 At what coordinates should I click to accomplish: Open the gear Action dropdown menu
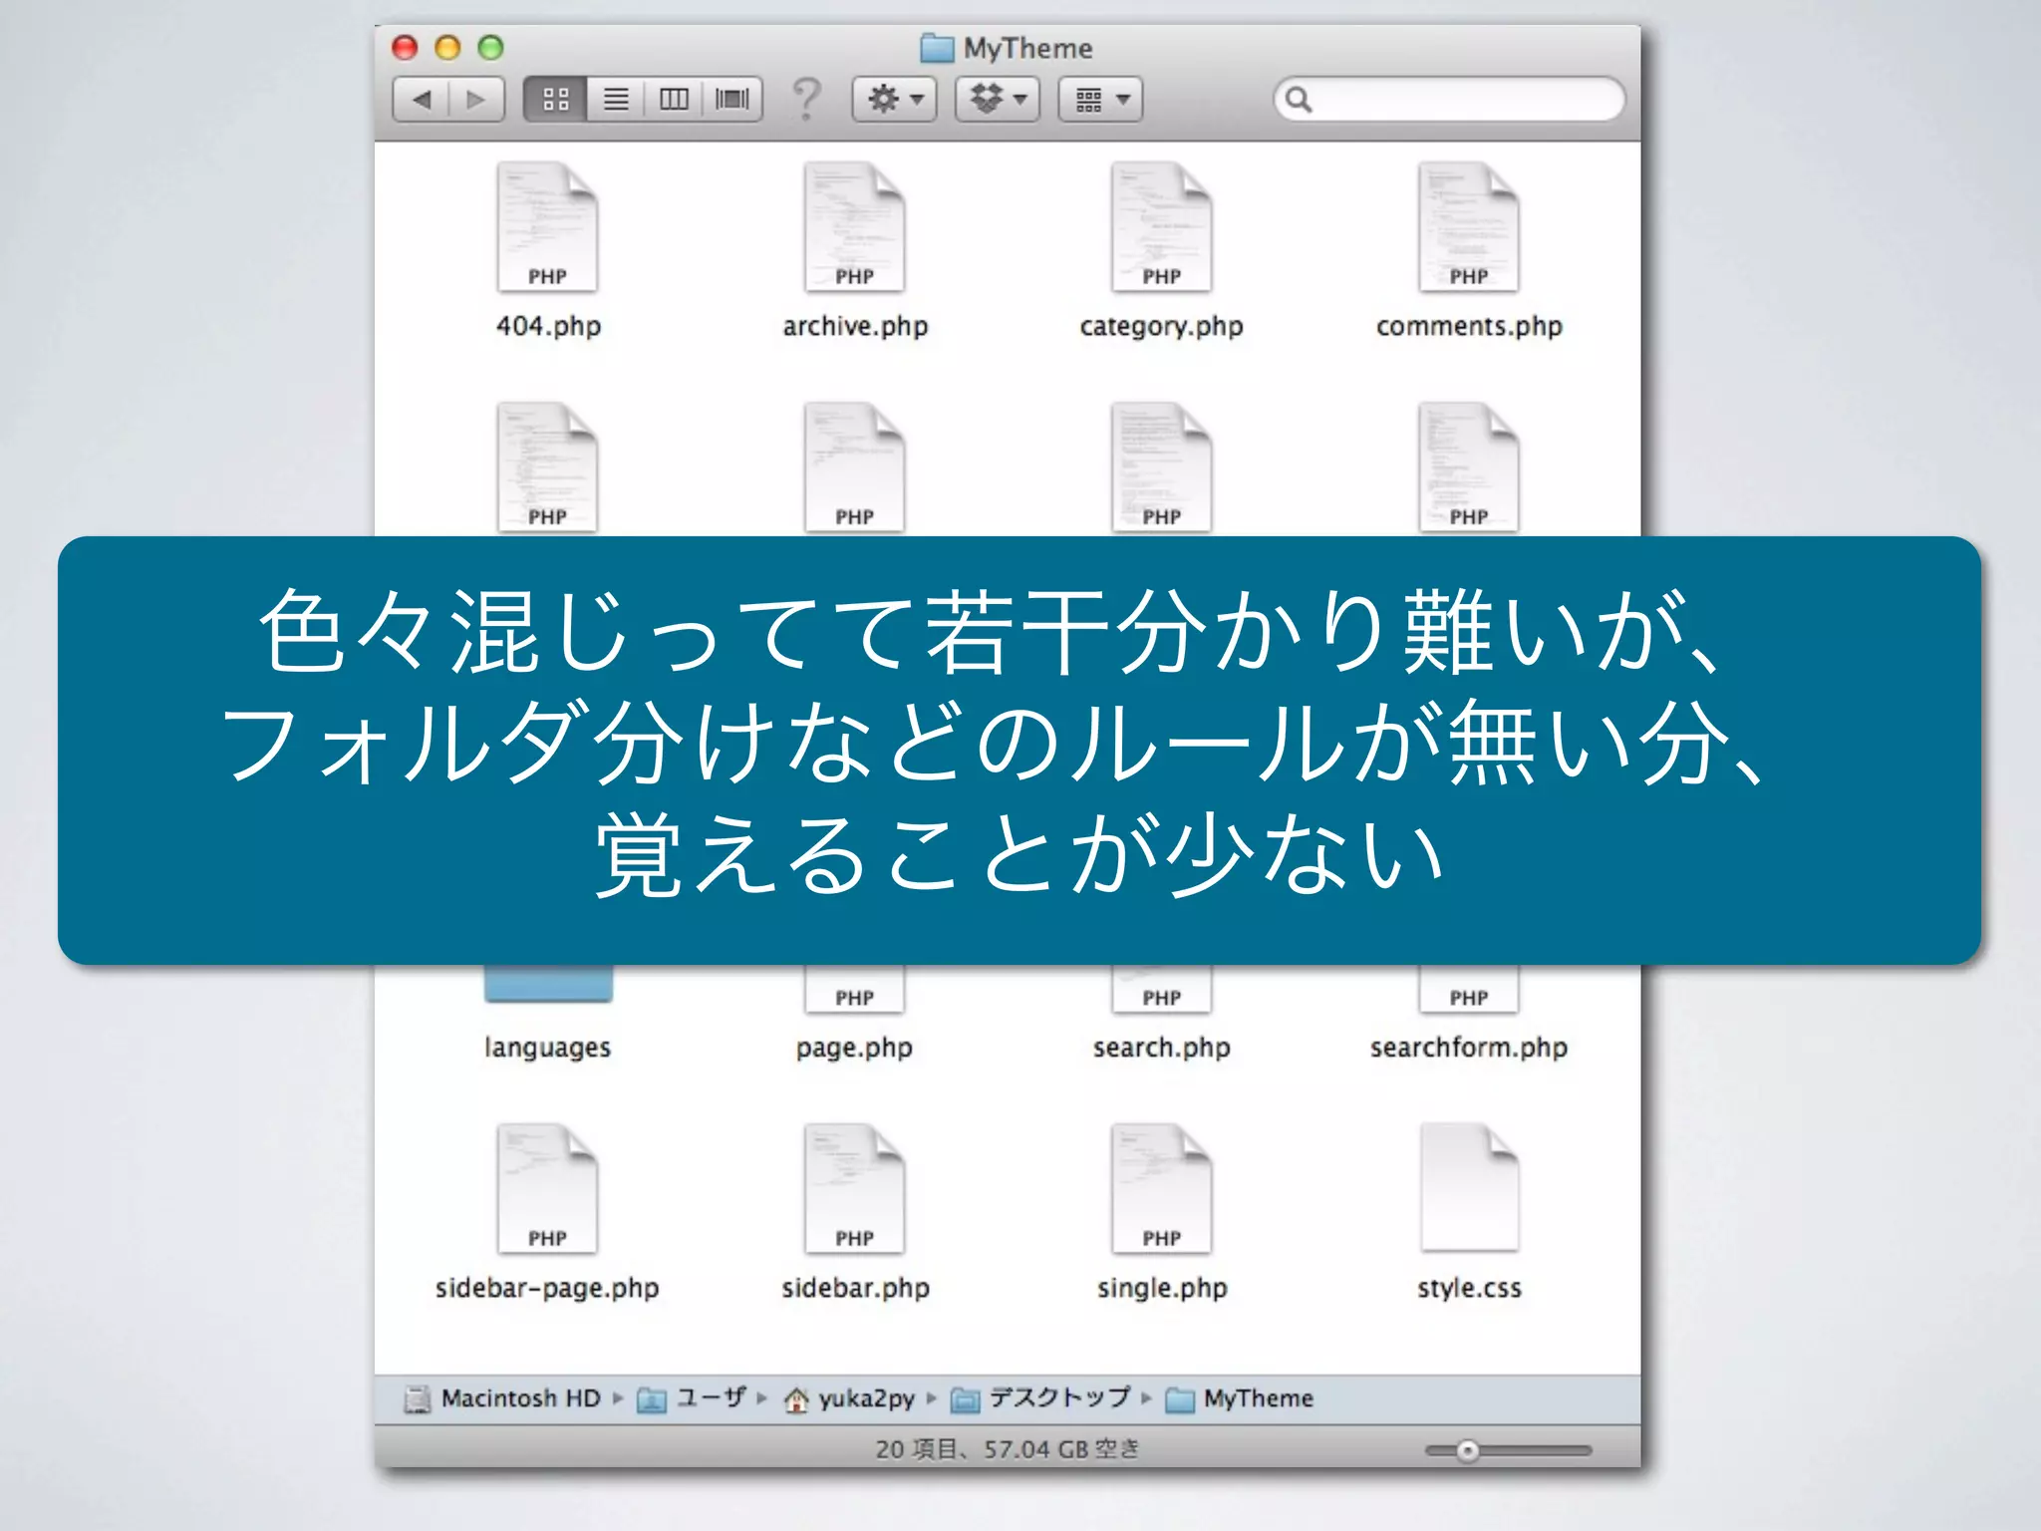(x=894, y=99)
